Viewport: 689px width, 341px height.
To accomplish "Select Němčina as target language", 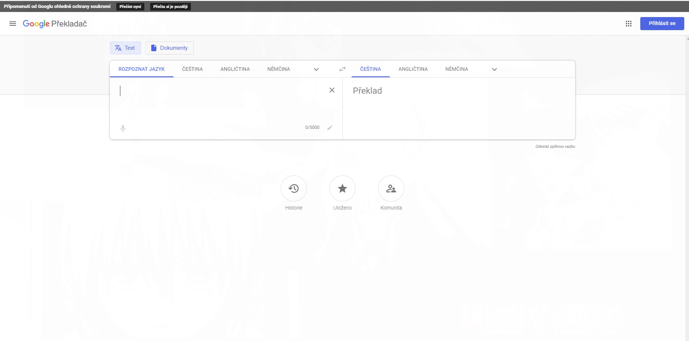I will click(457, 69).
